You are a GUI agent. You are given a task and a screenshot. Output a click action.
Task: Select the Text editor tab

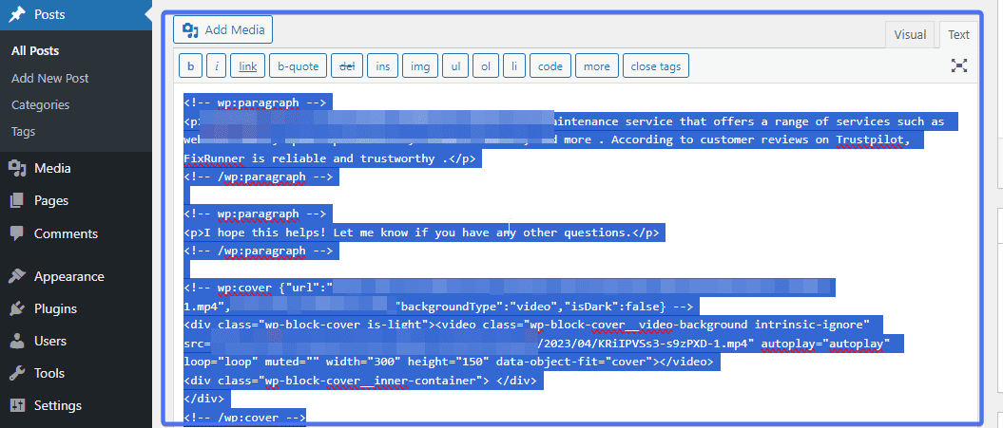click(959, 34)
